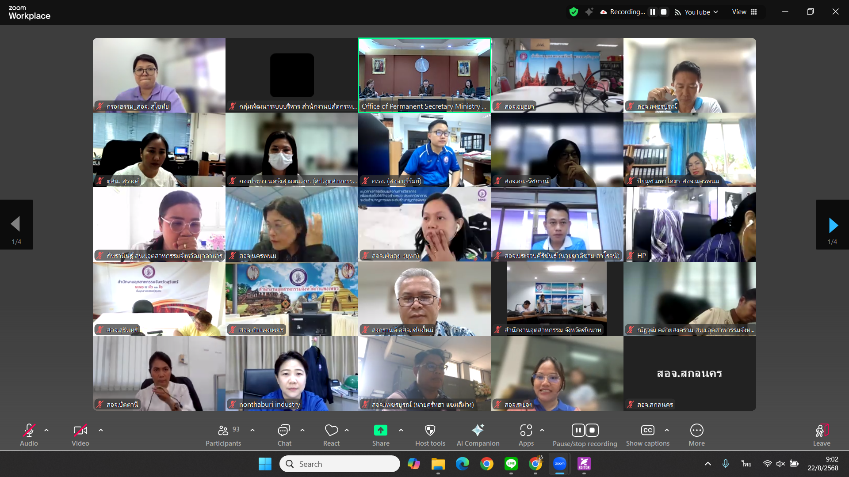This screenshot has height=477, width=849.
Task: Open the Participants panel
Action: pyautogui.click(x=223, y=431)
